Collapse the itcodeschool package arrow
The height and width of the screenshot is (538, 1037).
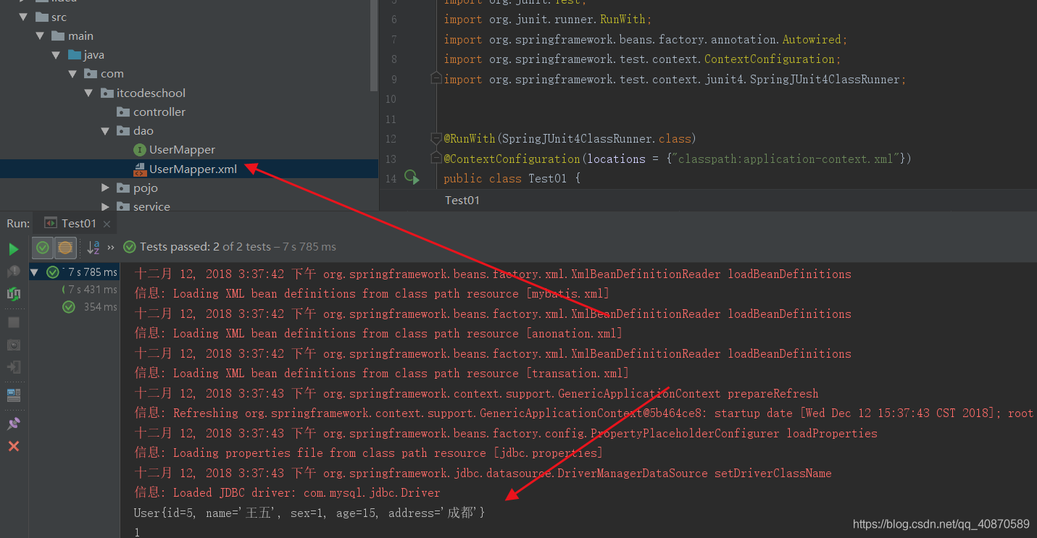(88, 93)
